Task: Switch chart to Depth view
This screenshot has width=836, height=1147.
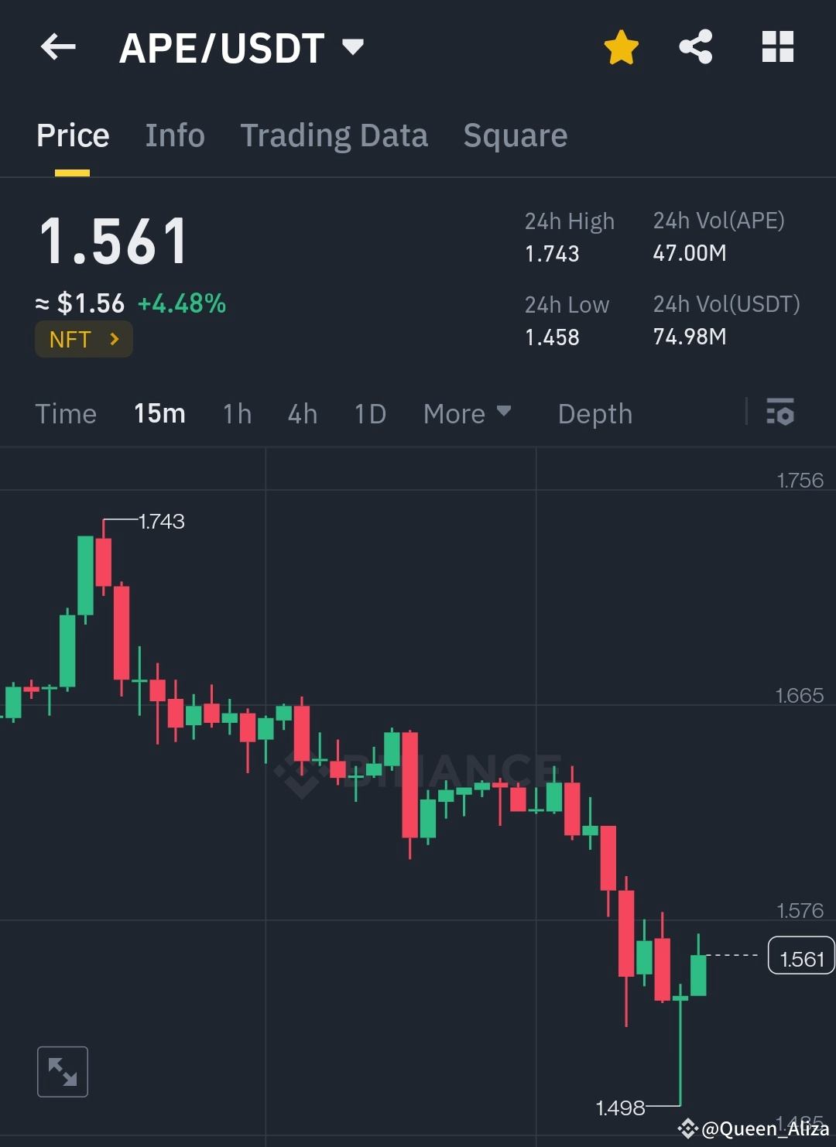Action: (594, 414)
